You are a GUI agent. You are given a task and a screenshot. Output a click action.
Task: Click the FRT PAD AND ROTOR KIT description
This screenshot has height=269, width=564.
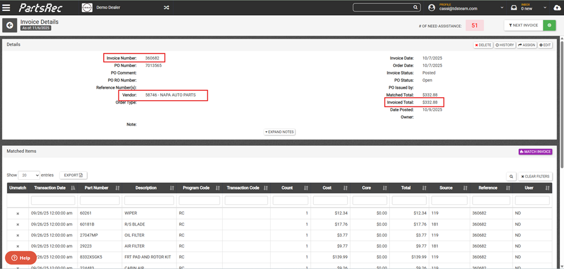click(147, 257)
